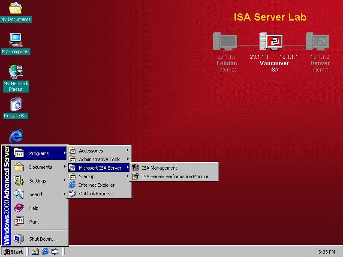The height and width of the screenshot is (257, 343).
Task: Open ISA Management from the submenu
Action: pyautogui.click(x=159, y=168)
